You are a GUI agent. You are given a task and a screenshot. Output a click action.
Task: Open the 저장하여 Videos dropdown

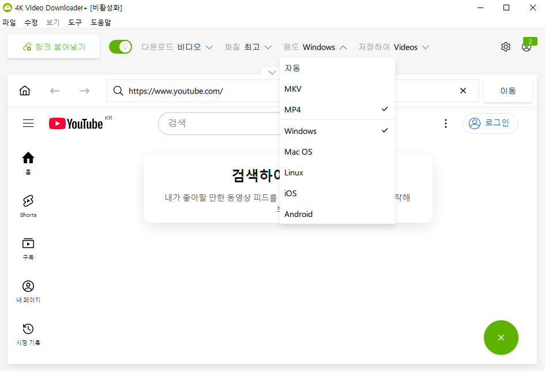pyautogui.click(x=394, y=47)
